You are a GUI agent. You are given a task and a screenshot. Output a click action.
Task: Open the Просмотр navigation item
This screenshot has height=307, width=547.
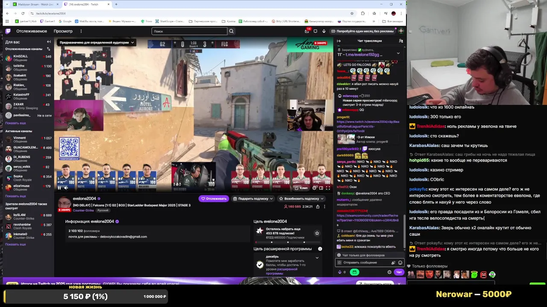[x=63, y=31]
